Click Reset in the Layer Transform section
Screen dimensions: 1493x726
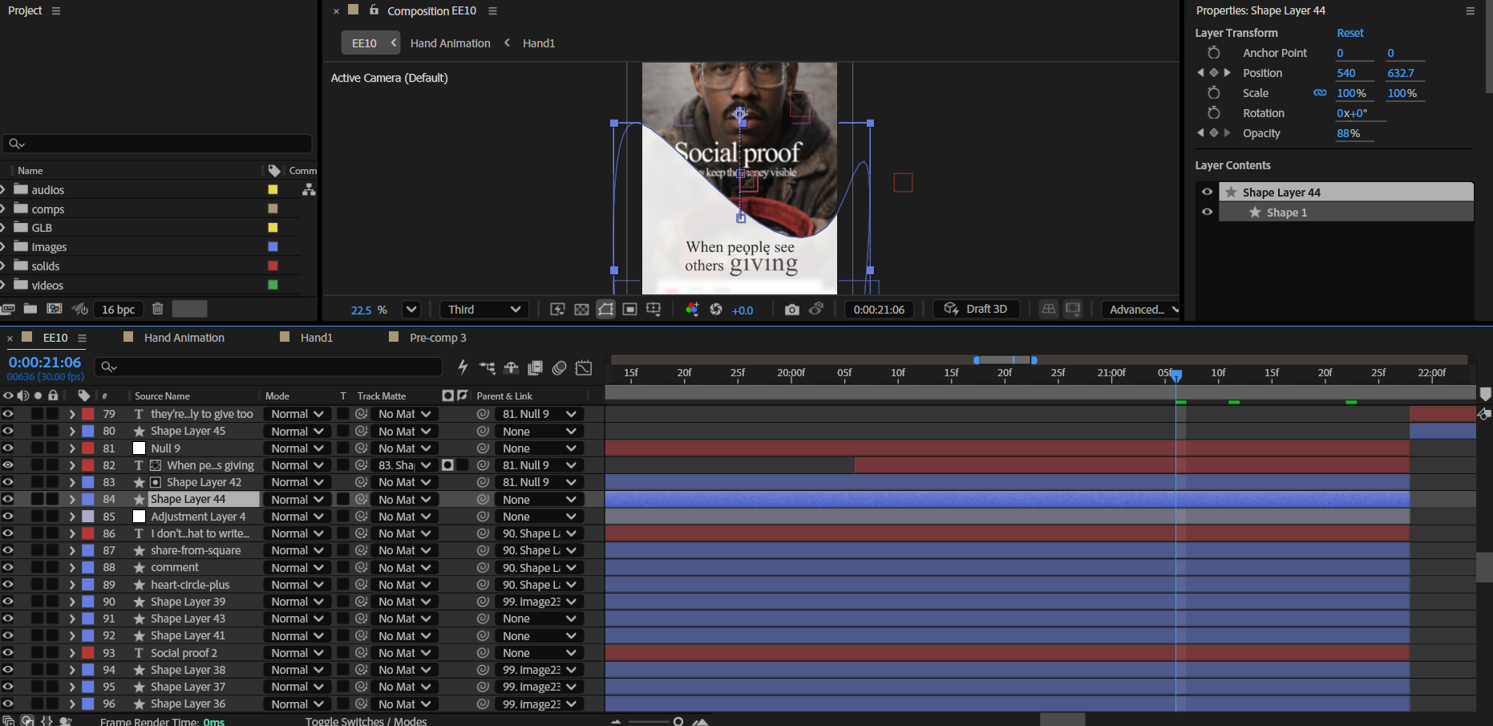[1349, 33]
